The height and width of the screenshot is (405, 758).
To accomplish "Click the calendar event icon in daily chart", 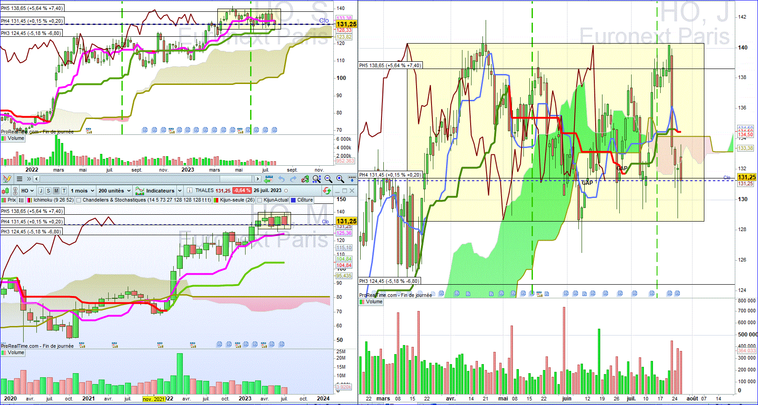I will click(x=540, y=293).
